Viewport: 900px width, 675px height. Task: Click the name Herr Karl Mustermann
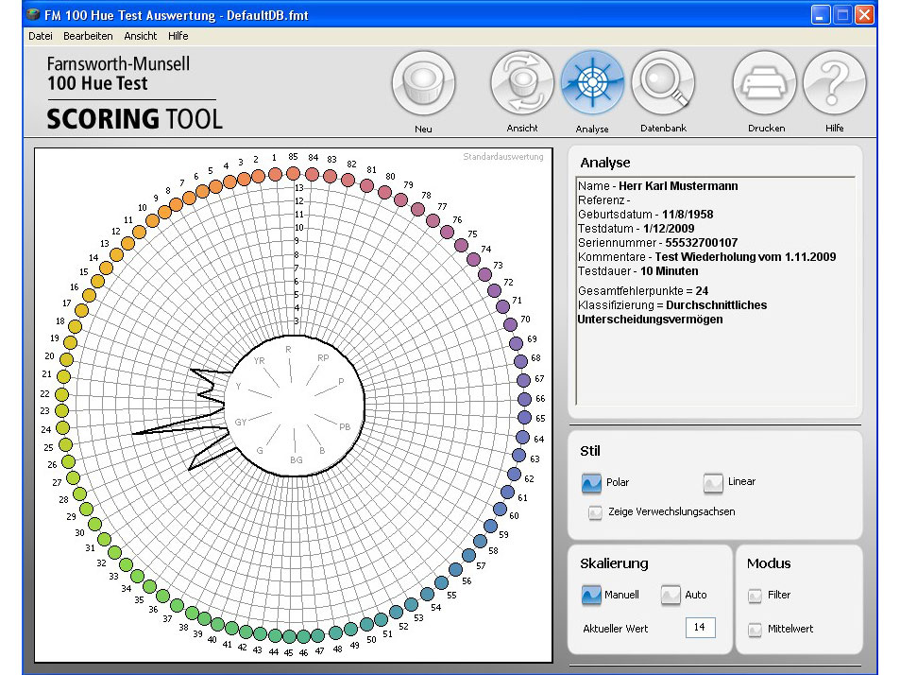click(x=678, y=186)
